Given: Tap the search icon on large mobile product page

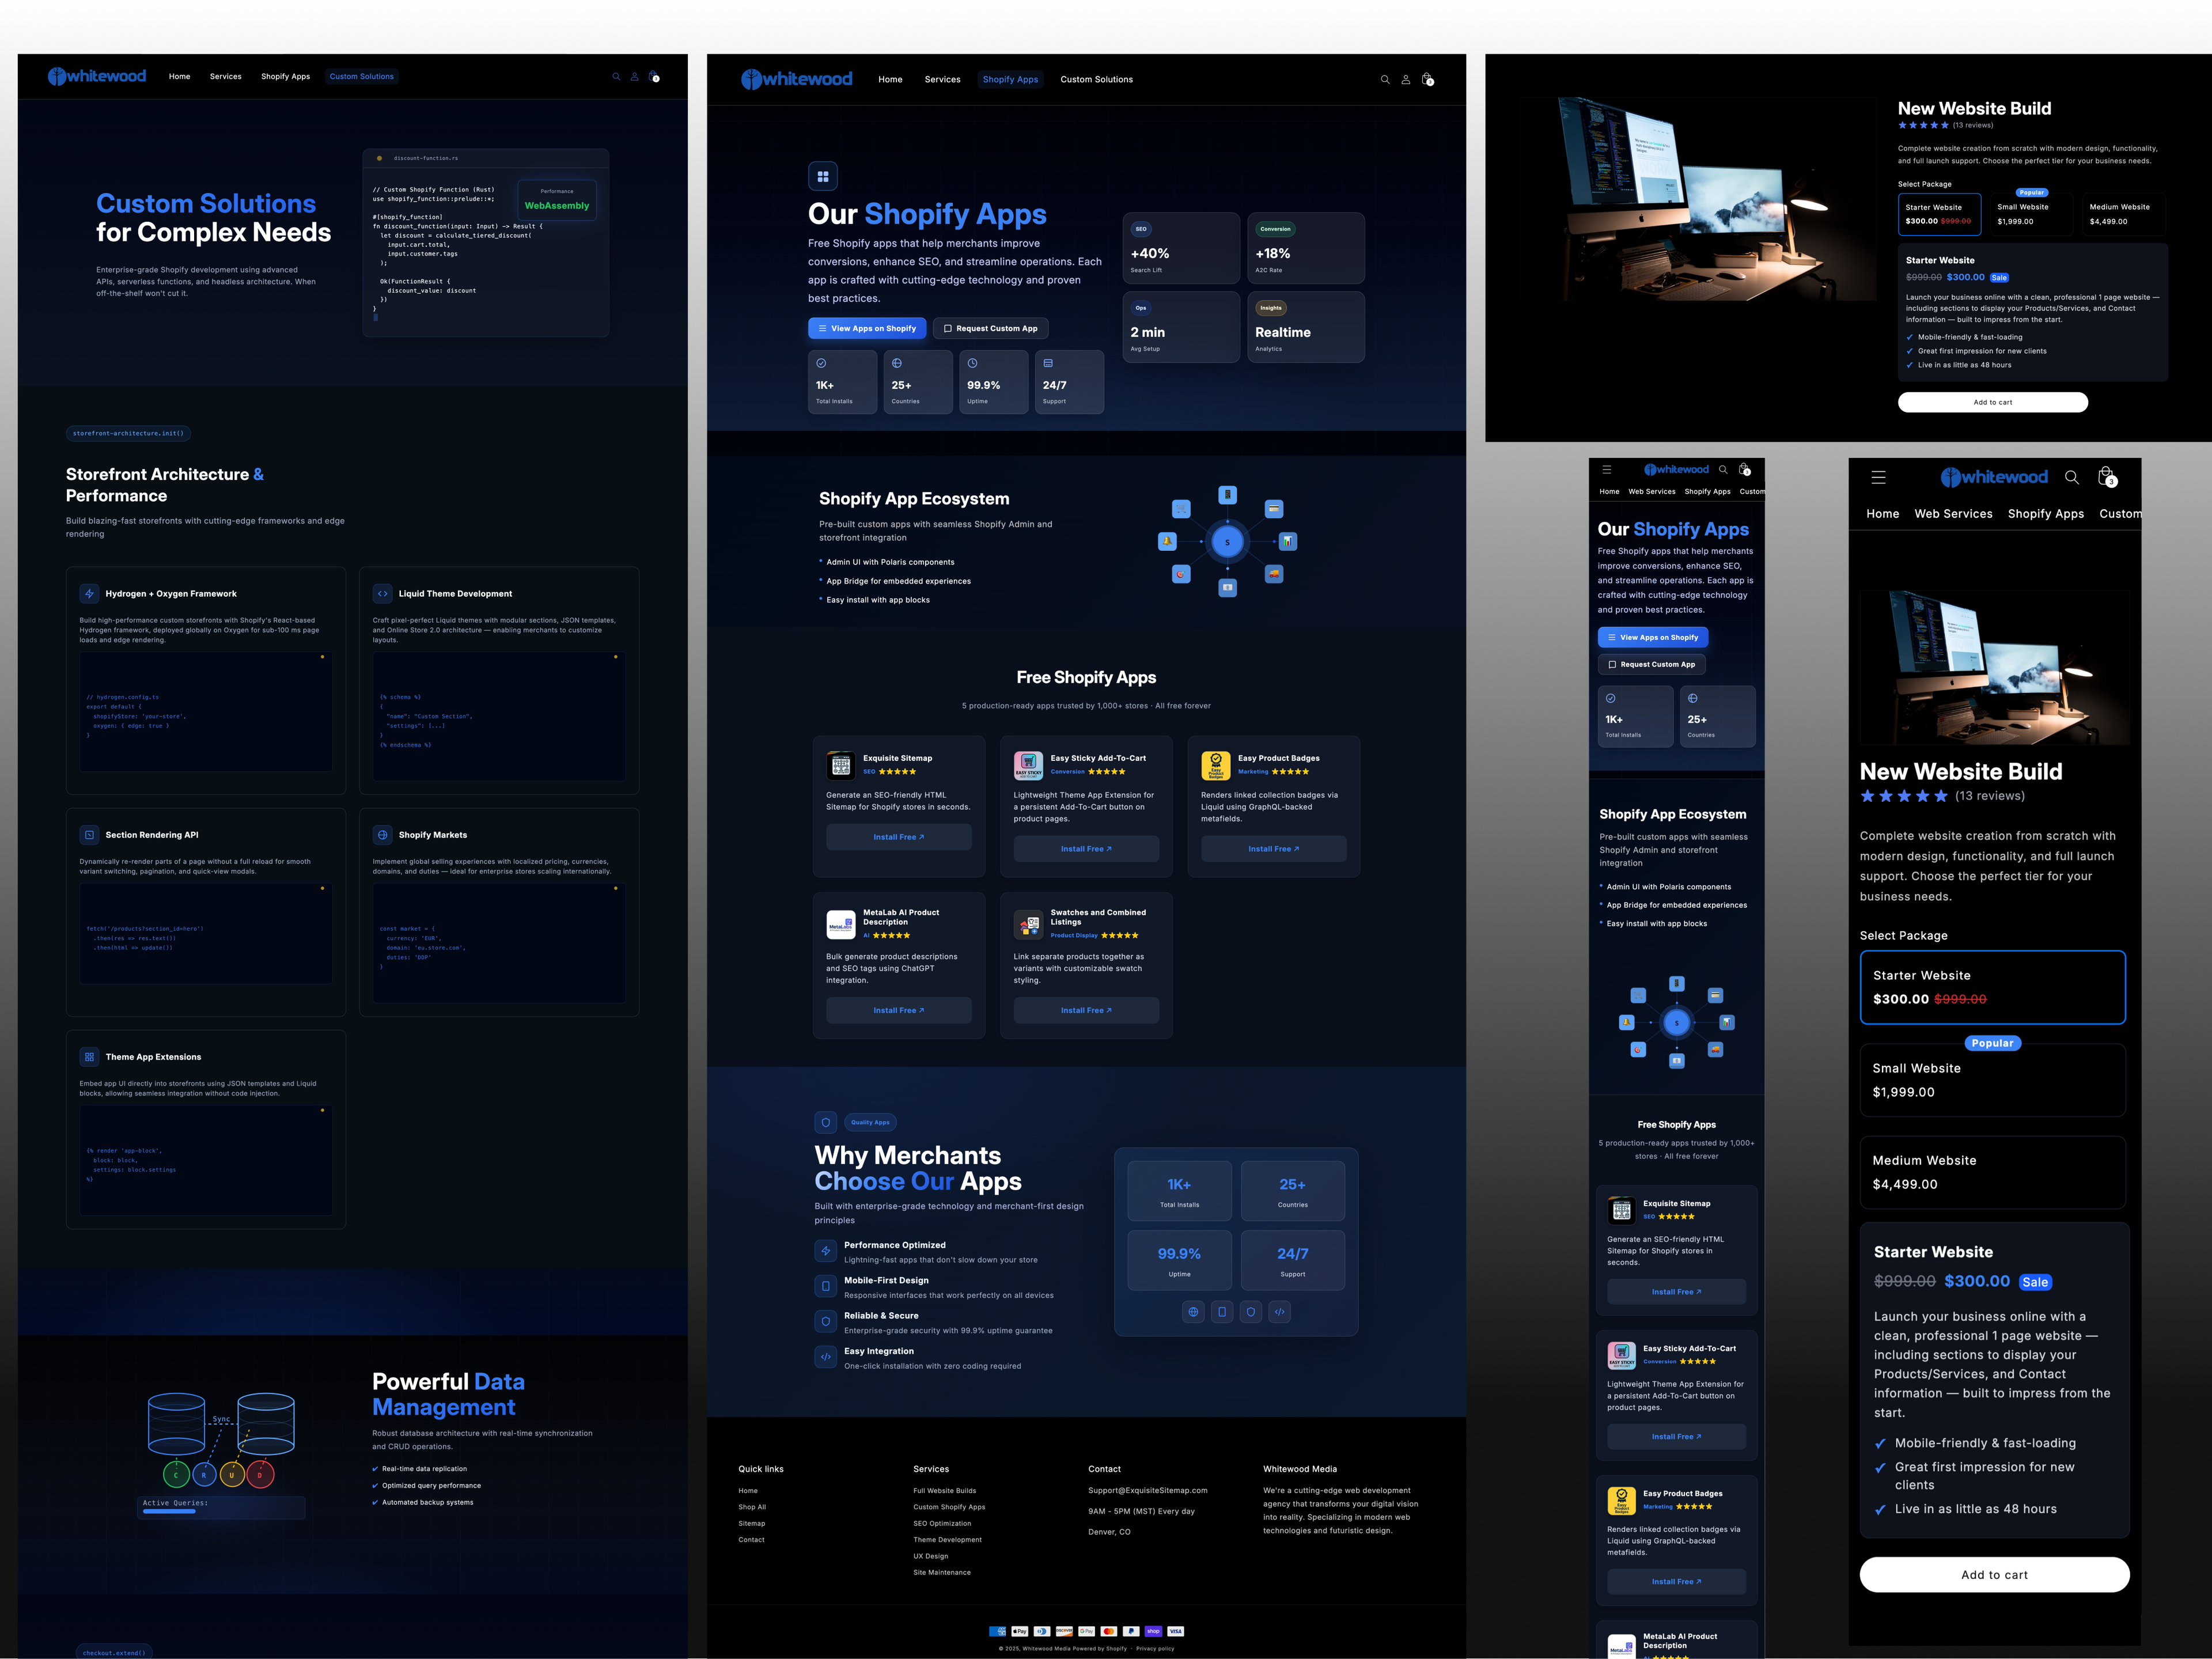Looking at the screenshot, I should pyautogui.click(x=2072, y=478).
